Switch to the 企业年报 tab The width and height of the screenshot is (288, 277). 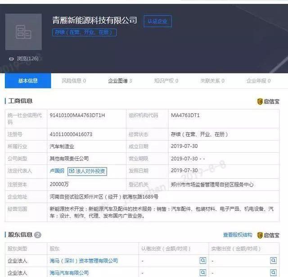pos(258,81)
